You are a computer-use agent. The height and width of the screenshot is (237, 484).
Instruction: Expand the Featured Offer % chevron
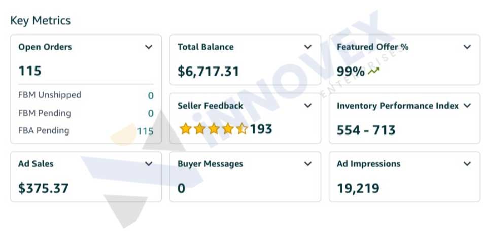pyautogui.click(x=467, y=47)
